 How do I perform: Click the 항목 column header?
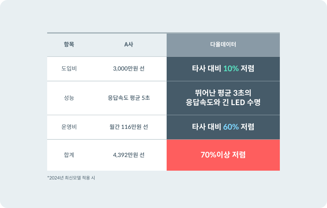pos(69,45)
